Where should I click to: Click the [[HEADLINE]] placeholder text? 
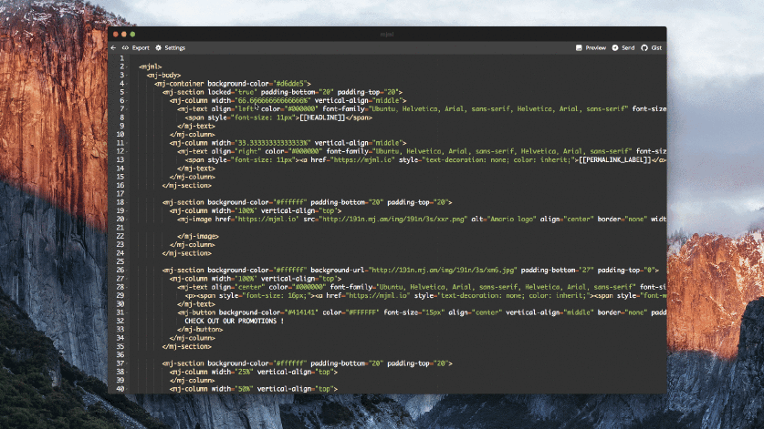point(322,117)
